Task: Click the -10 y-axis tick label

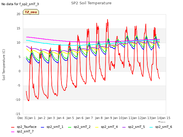Action: 18,100
